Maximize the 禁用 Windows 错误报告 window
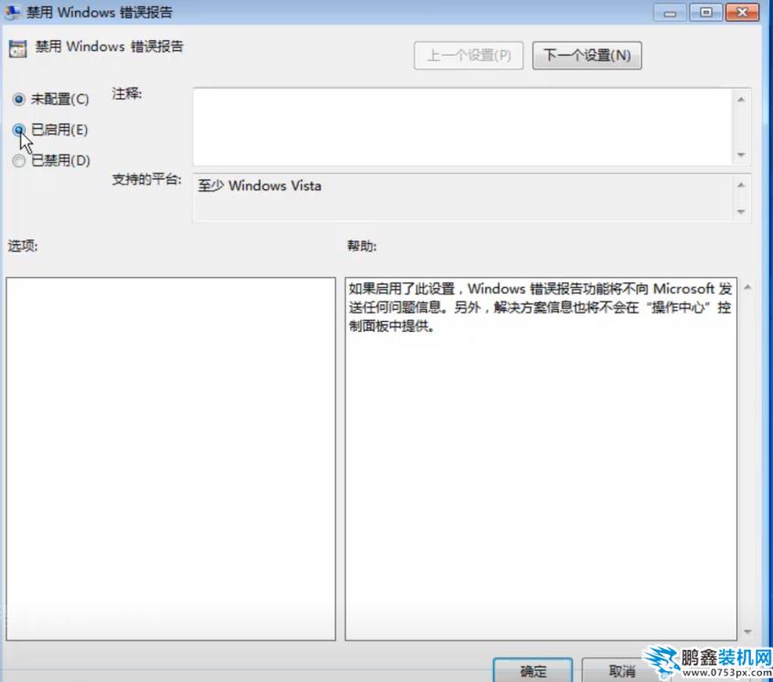This screenshot has height=682, width=773. pyautogui.click(x=706, y=13)
